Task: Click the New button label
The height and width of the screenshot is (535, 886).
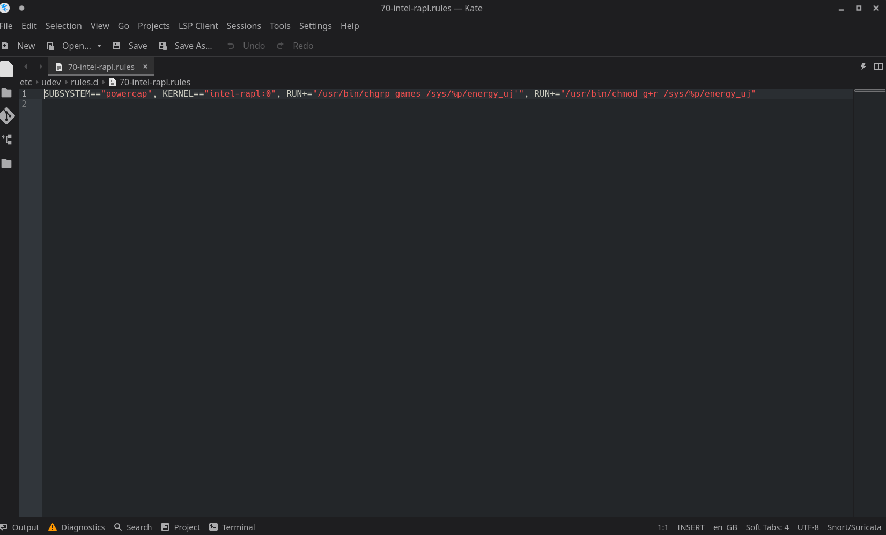Action: tap(26, 46)
